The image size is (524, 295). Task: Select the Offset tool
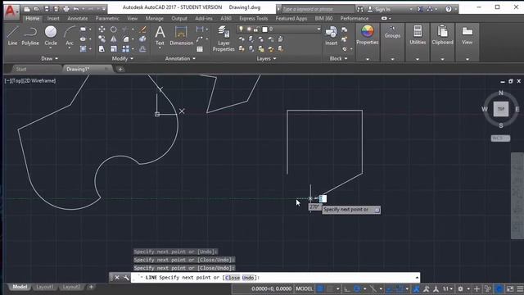click(x=142, y=49)
